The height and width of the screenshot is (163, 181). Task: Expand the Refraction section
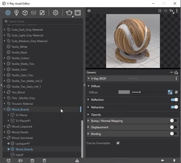pyautogui.click(x=88, y=107)
